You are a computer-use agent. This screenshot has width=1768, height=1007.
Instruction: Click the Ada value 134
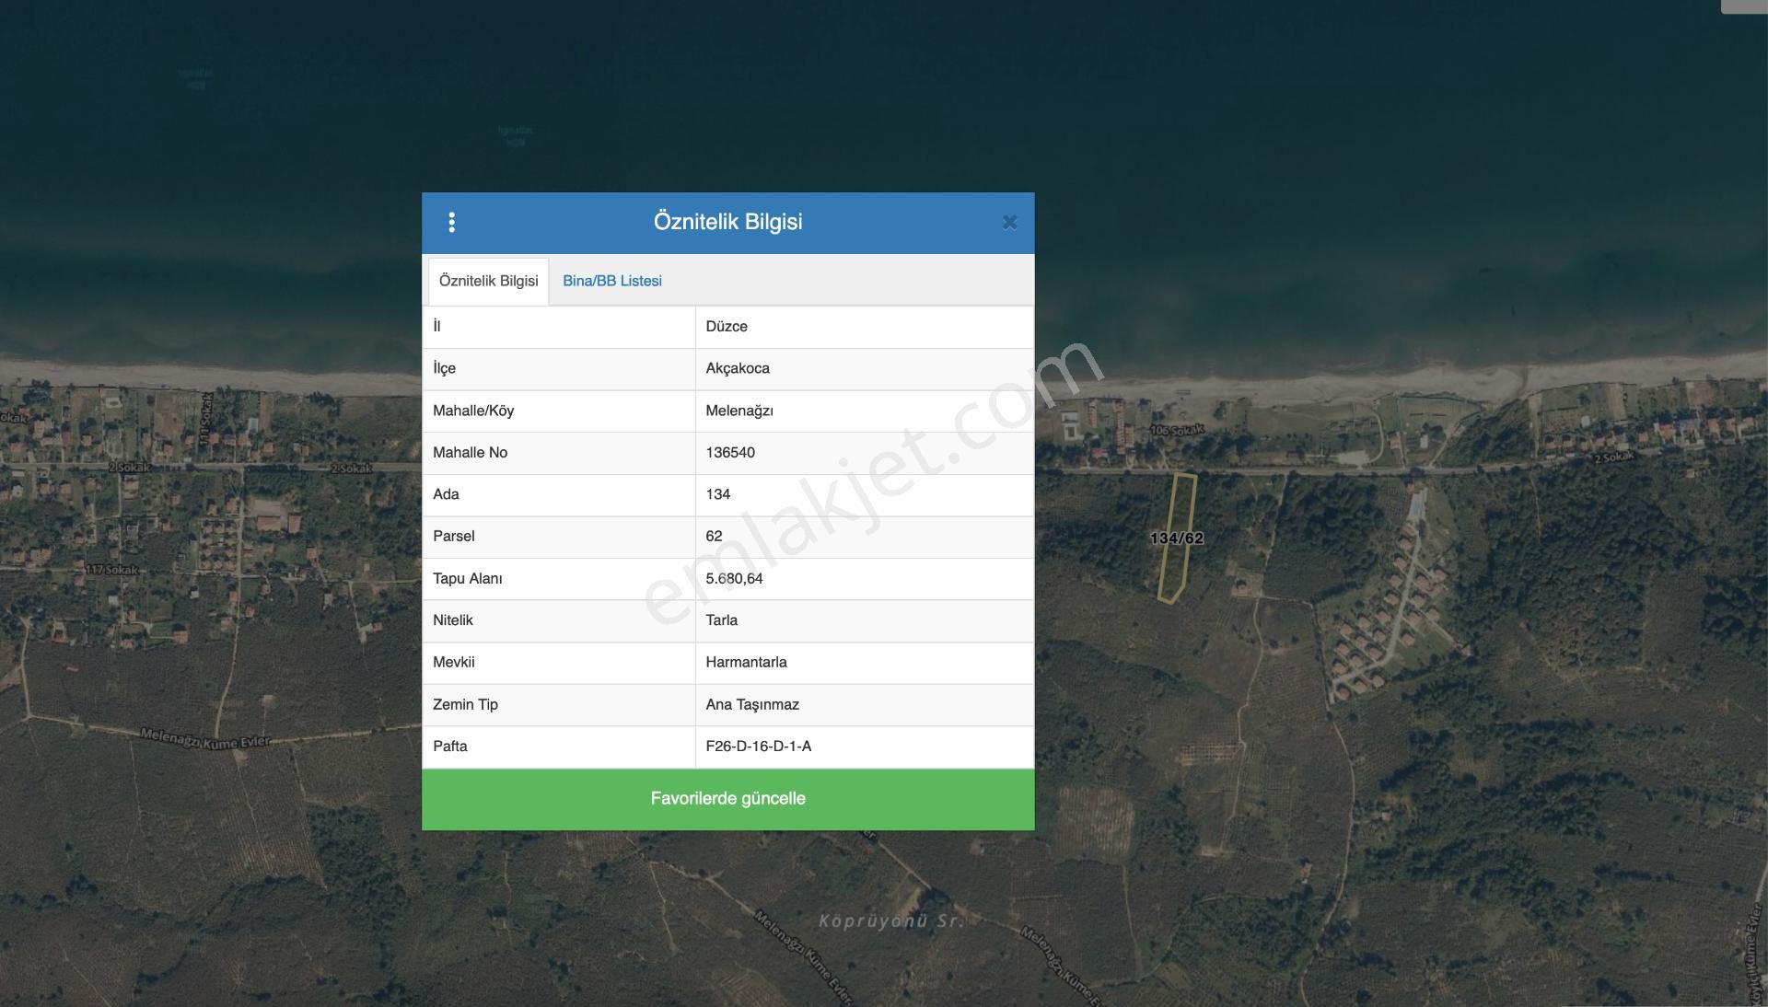tap(717, 494)
